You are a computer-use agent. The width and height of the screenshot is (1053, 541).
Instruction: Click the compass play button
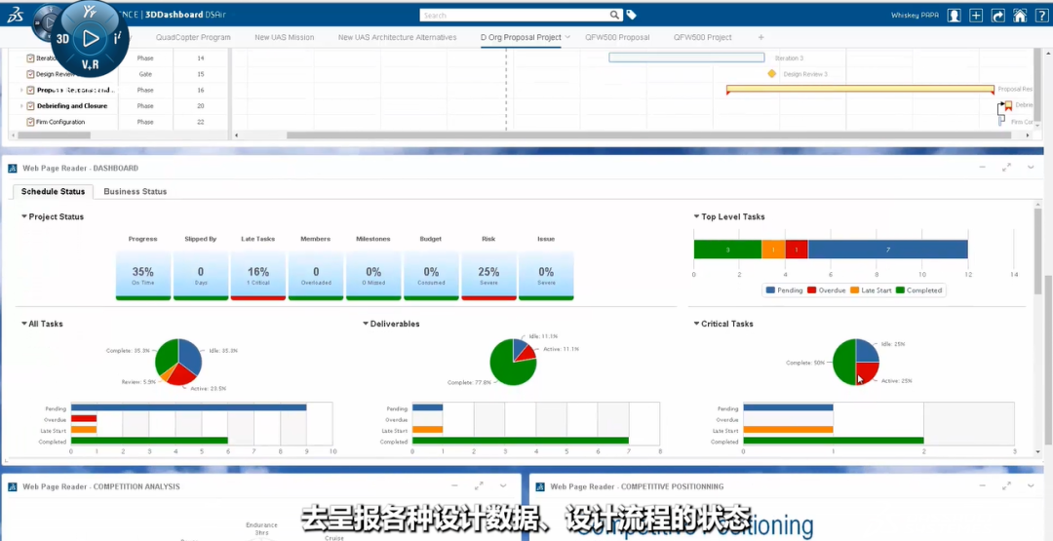click(x=90, y=39)
